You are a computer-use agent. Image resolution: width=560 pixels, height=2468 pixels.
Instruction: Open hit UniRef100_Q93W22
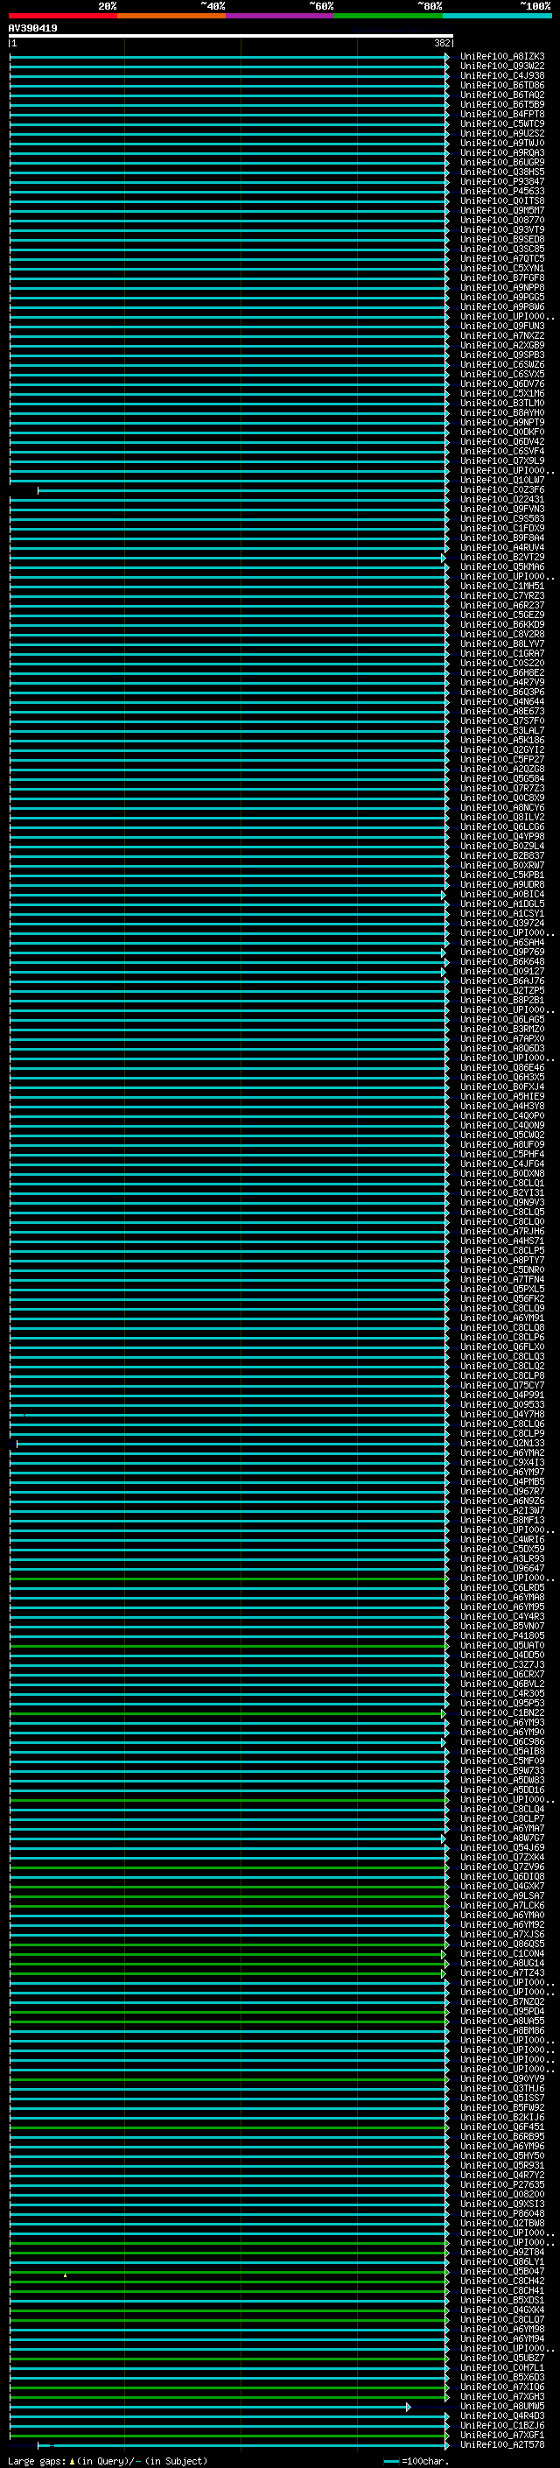tap(502, 67)
